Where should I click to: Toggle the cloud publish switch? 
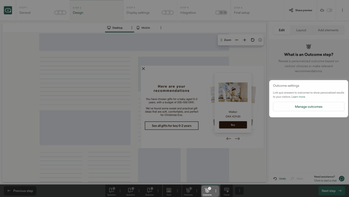pos(329,10)
